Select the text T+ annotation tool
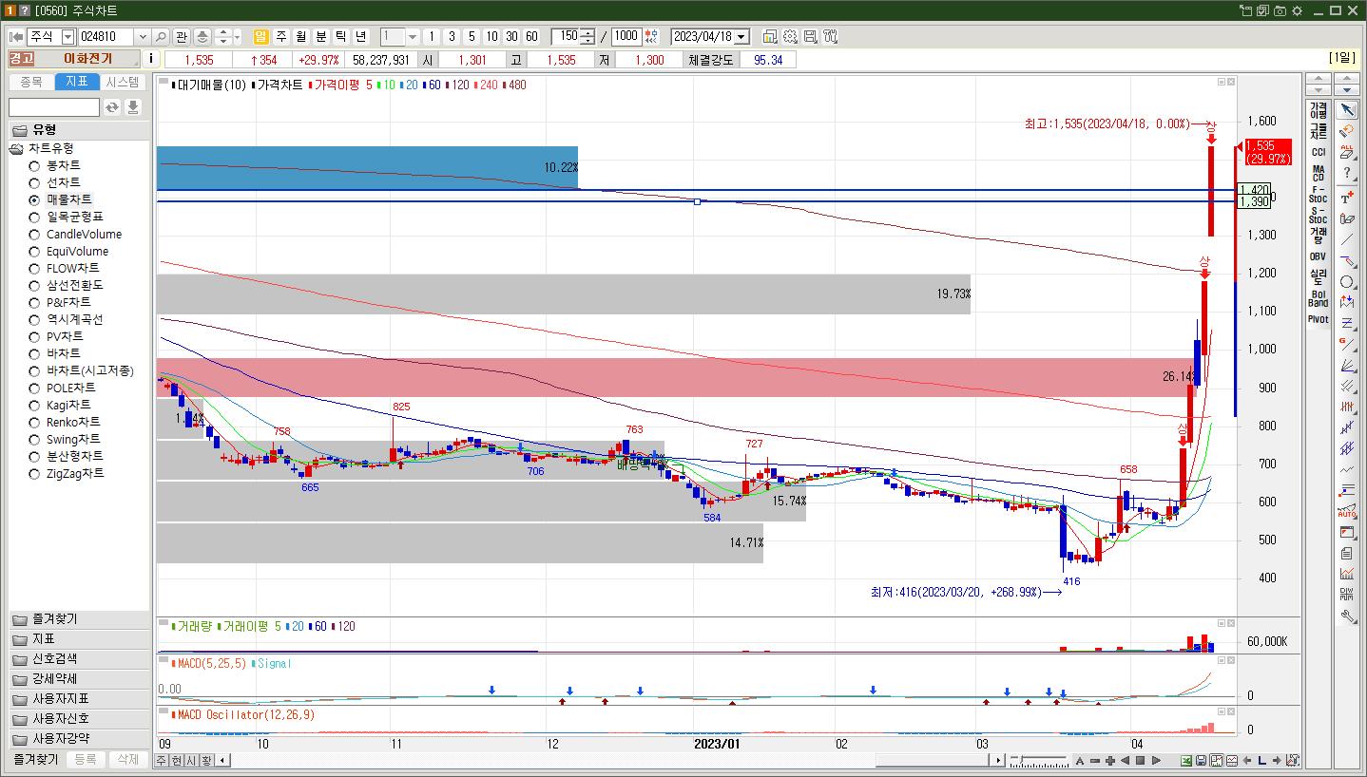This screenshot has width=1367, height=777. pyautogui.click(x=1347, y=198)
